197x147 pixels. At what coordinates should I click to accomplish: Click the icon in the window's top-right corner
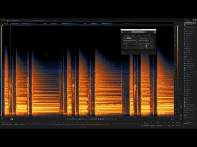(195, 20)
